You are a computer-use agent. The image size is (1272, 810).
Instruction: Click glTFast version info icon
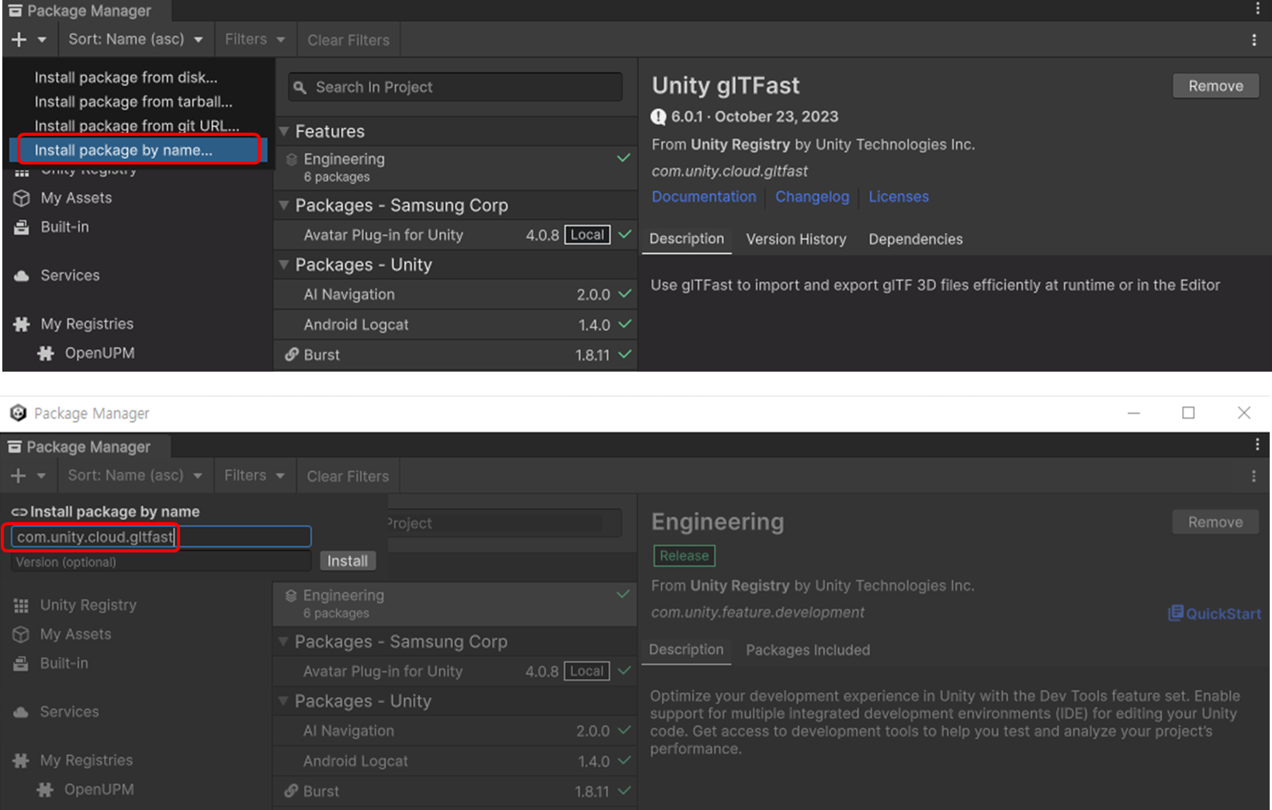click(x=658, y=116)
